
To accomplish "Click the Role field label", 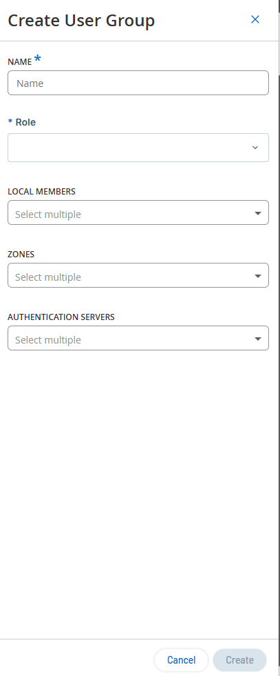I will 25,123.
